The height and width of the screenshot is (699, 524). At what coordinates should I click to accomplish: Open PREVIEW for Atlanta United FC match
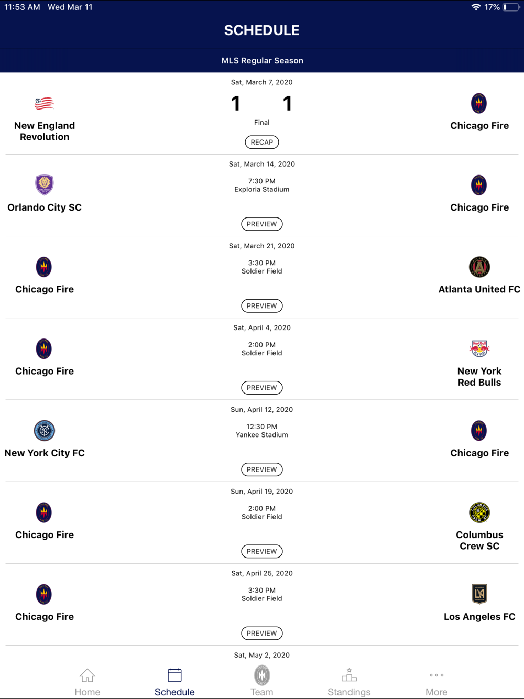262,305
